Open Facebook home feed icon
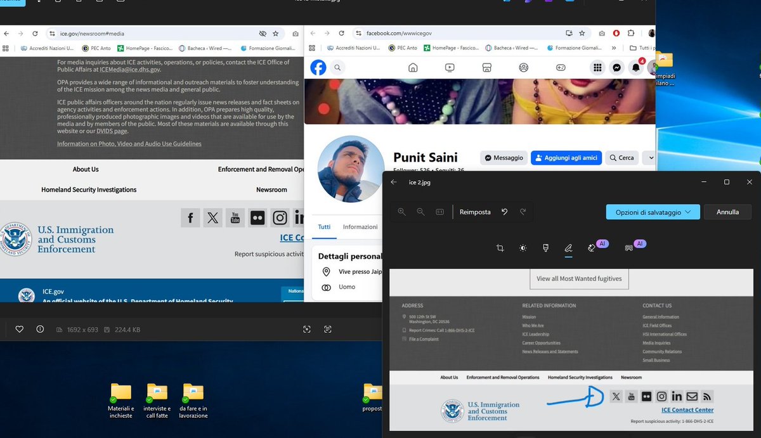Image resolution: width=761 pixels, height=438 pixels. pos(413,67)
